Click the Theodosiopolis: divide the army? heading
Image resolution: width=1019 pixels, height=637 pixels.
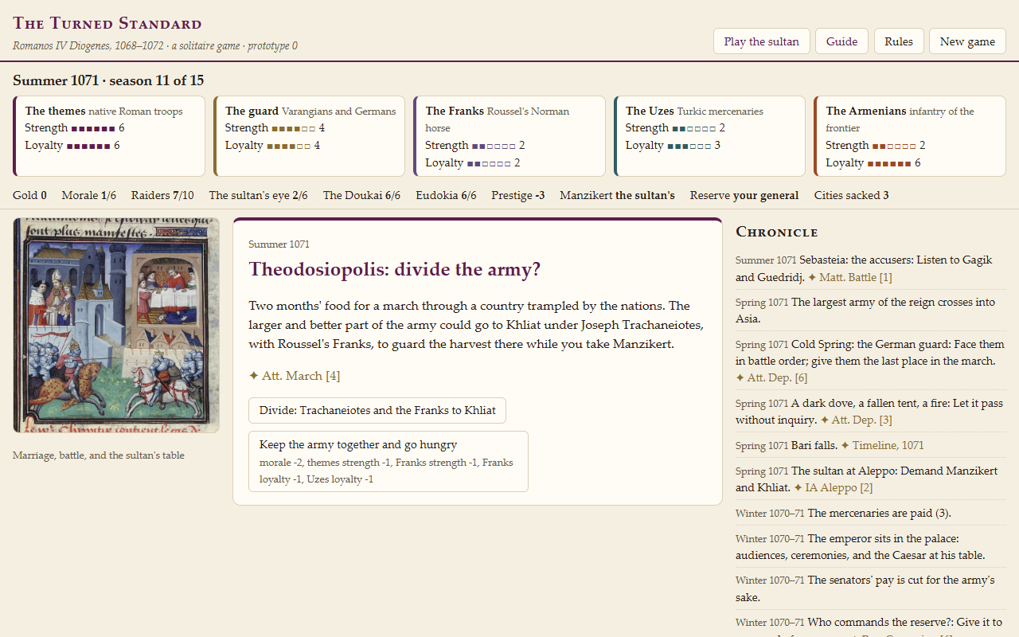tap(395, 269)
